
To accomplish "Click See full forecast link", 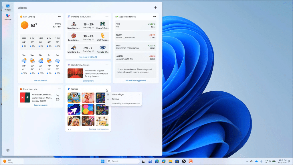I will coord(41,80).
